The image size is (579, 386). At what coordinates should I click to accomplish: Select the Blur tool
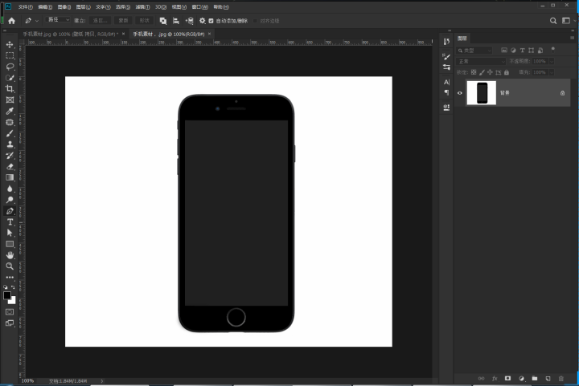pos(10,189)
